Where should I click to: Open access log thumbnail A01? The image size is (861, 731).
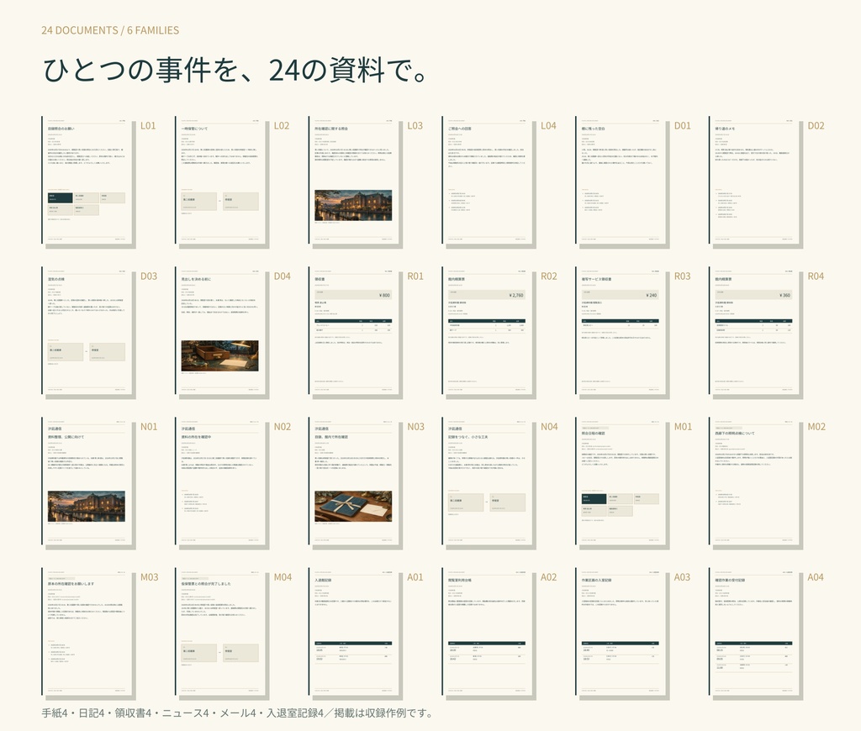coord(354,631)
